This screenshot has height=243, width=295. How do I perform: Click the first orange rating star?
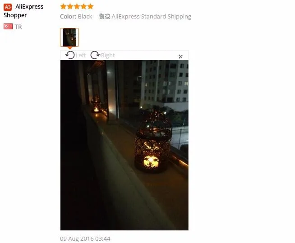pos(64,6)
